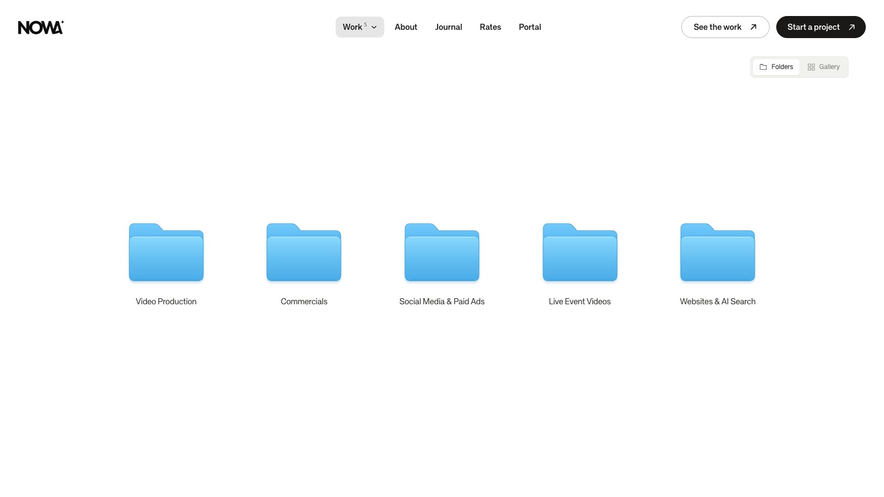The width and height of the screenshot is (884, 497).
Task: Switch to Folders view
Action: [776, 67]
